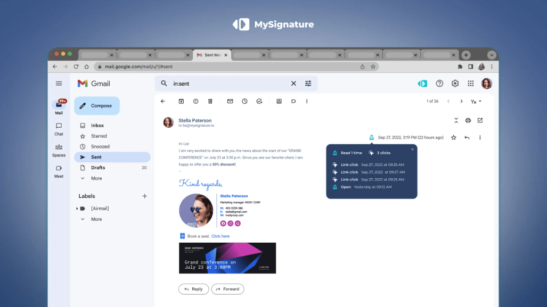Expand More under the Drafts folder
Image resolution: width=547 pixels, height=307 pixels.
click(x=95, y=178)
